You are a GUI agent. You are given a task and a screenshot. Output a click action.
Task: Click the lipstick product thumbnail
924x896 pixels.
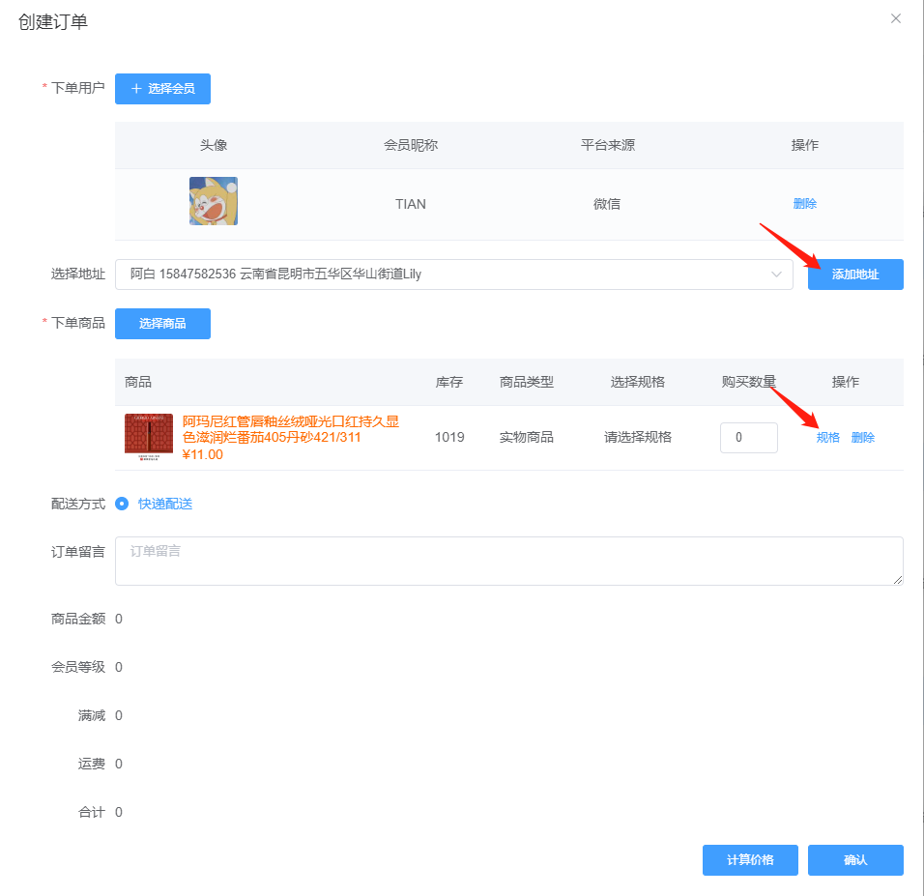(x=149, y=438)
